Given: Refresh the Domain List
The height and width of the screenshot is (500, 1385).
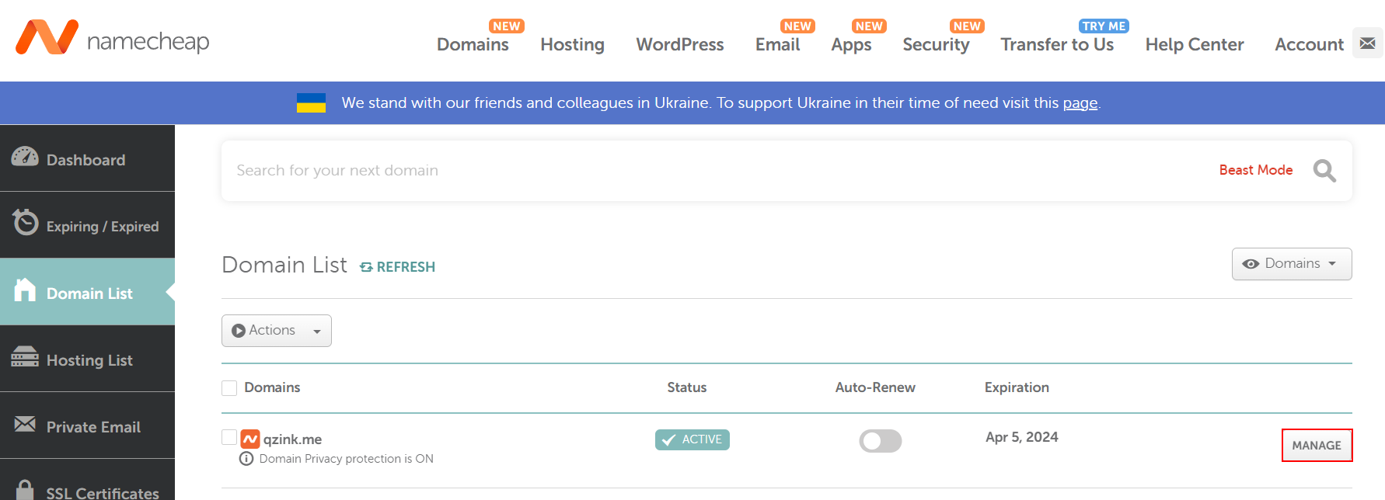Looking at the screenshot, I should point(397,267).
